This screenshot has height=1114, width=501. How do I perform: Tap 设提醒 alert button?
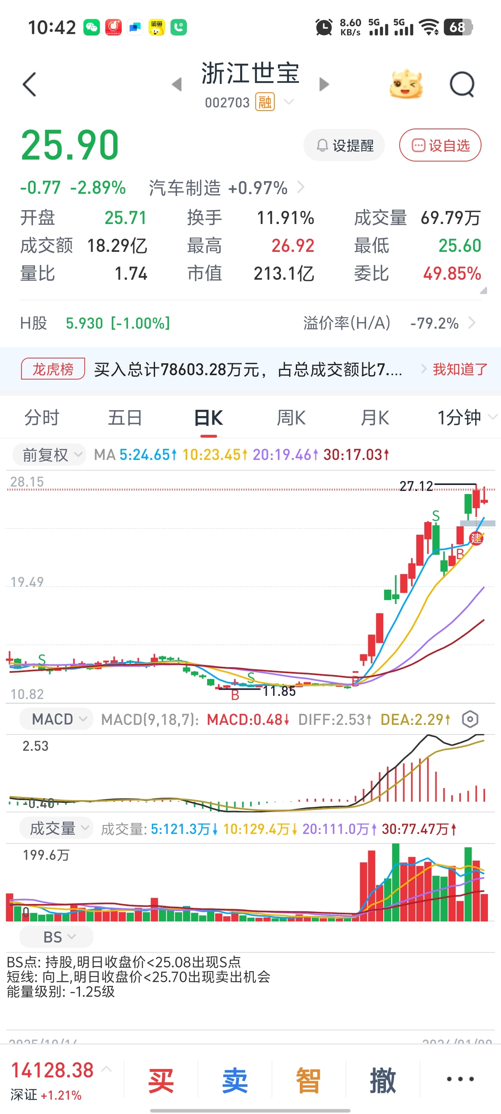(x=344, y=145)
